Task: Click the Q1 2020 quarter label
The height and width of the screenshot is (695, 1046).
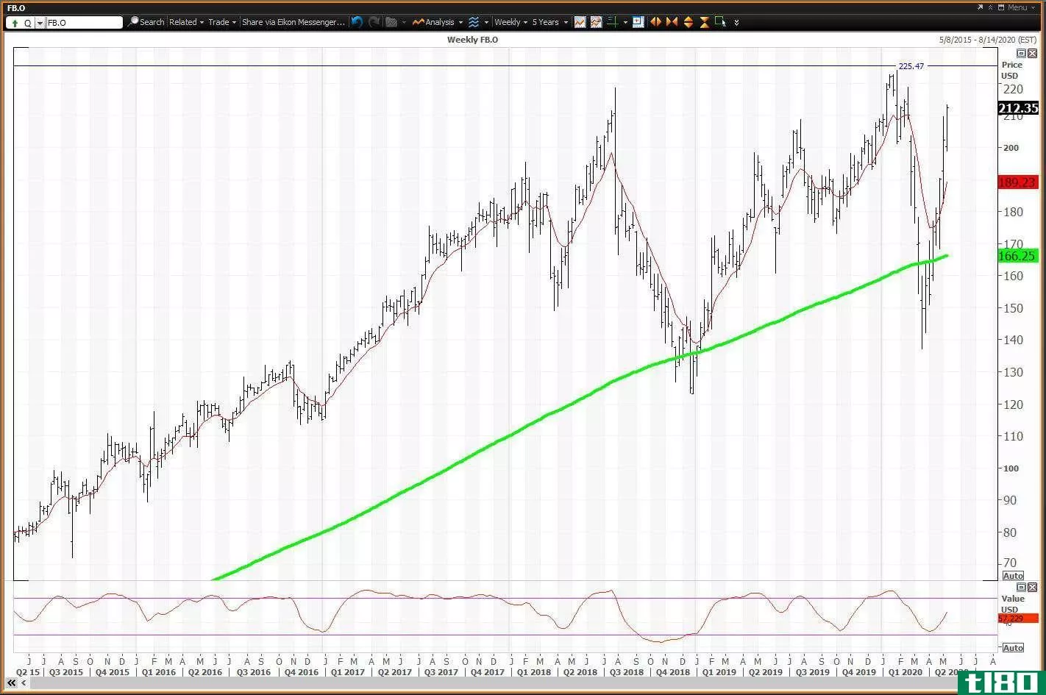Action: pyautogui.click(x=905, y=672)
